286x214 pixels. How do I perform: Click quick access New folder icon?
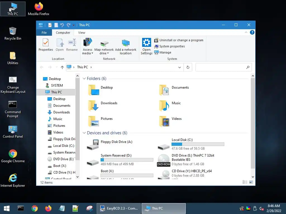(x=56, y=25)
